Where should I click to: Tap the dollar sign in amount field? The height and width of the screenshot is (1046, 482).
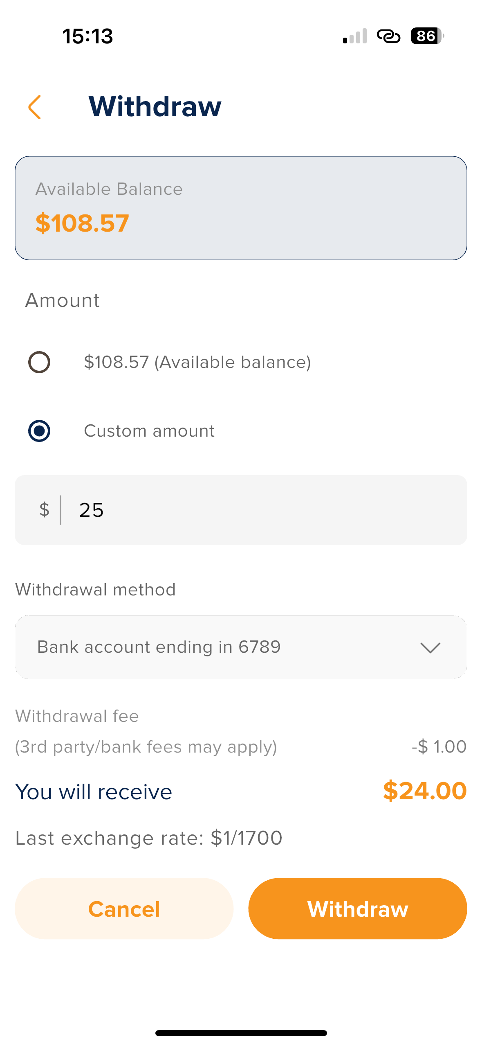[44, 510]
